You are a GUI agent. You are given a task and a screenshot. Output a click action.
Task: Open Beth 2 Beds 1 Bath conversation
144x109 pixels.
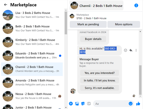point(32,29)
